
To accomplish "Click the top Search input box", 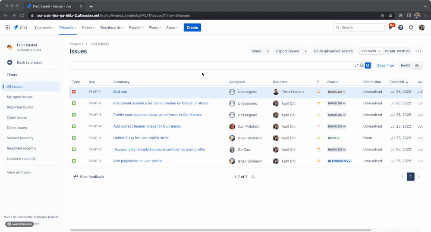I will pos(359,28).
